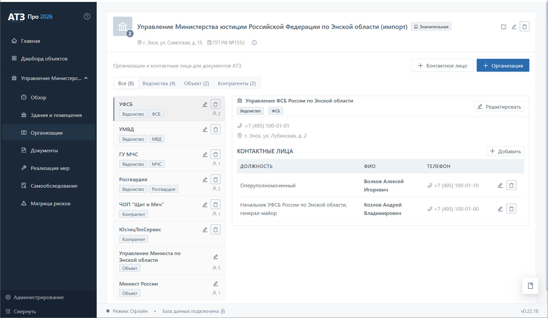548x318 pixels.
Task: Edit the ЧОП "Щит и Меч" entry
Action: coord(205,205)
